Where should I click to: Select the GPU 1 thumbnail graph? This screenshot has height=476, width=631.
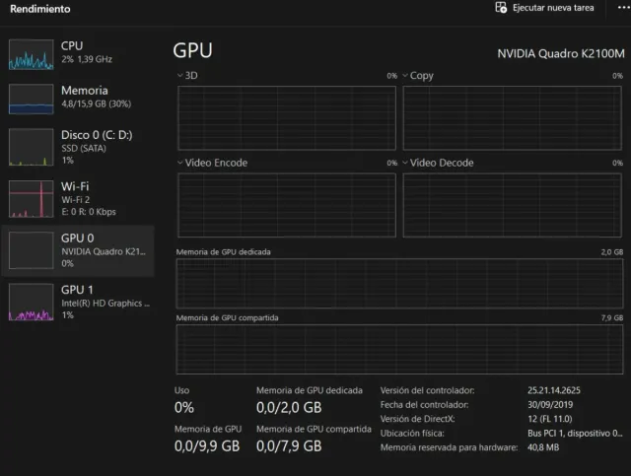[31, 302]
